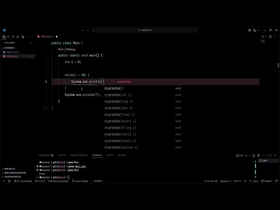Open the TERMINAL panel tab
Screen dimensions: 280x210
(97, 155)
